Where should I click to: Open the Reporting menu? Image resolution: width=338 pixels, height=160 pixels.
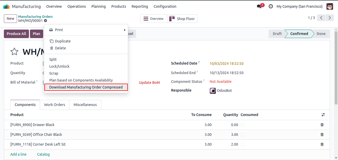click(x=140, y=6)
